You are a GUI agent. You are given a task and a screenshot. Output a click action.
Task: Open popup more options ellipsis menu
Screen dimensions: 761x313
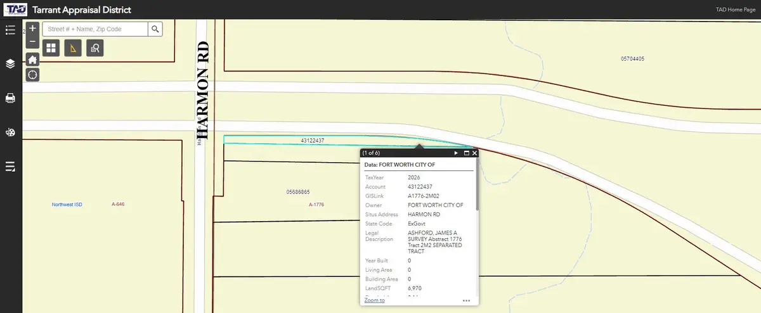pyautogui.click(x=466, y=300)
